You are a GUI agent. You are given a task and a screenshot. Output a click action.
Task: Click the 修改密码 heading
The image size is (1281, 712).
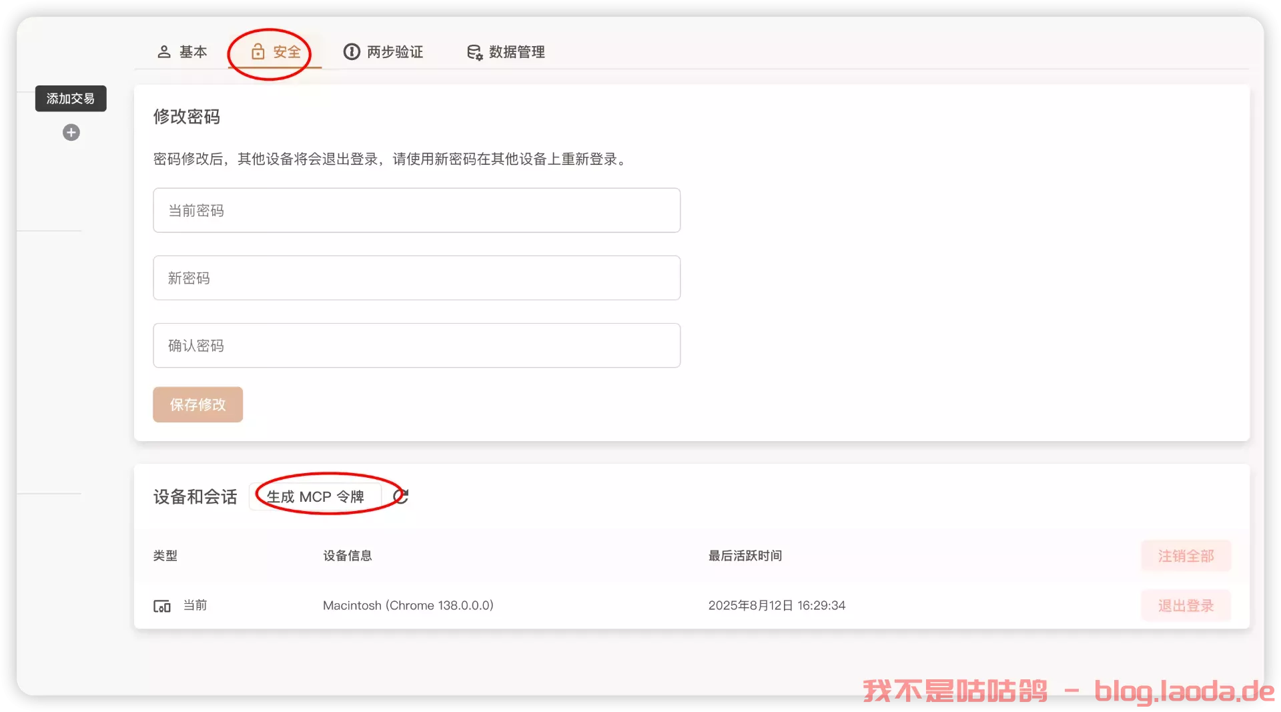pos(187,117)
